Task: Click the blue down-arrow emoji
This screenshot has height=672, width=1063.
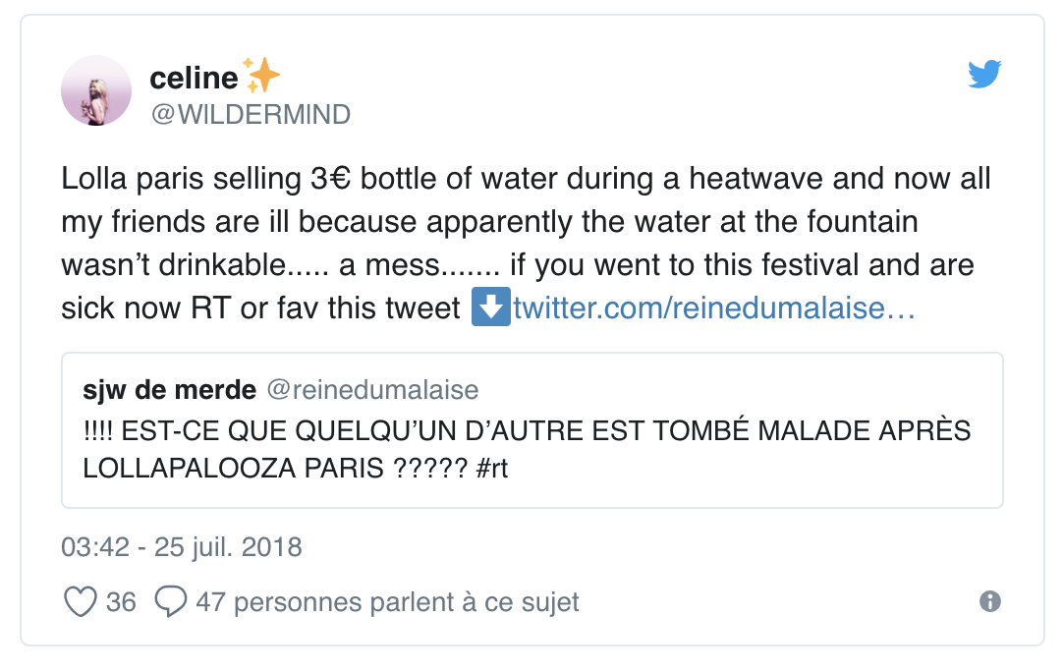Action: coord(490,308)
